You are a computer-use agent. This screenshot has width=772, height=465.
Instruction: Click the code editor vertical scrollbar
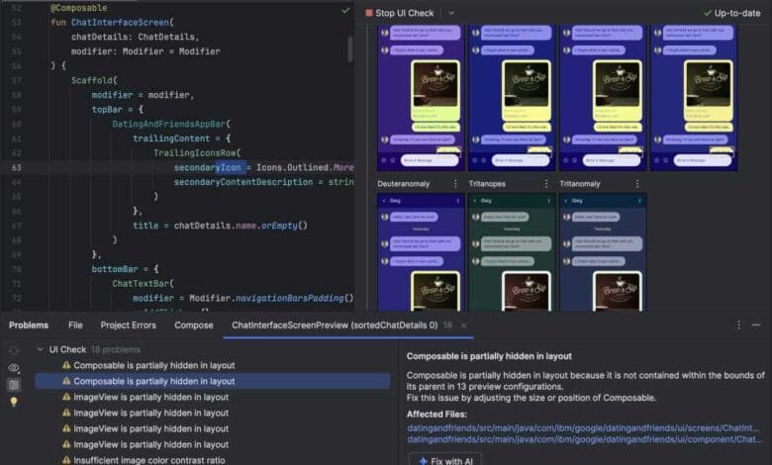350,49
